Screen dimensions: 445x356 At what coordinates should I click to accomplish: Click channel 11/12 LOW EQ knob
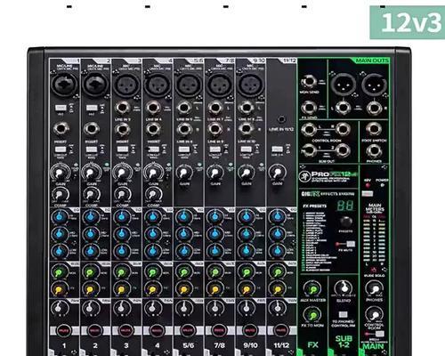[277, 252]
